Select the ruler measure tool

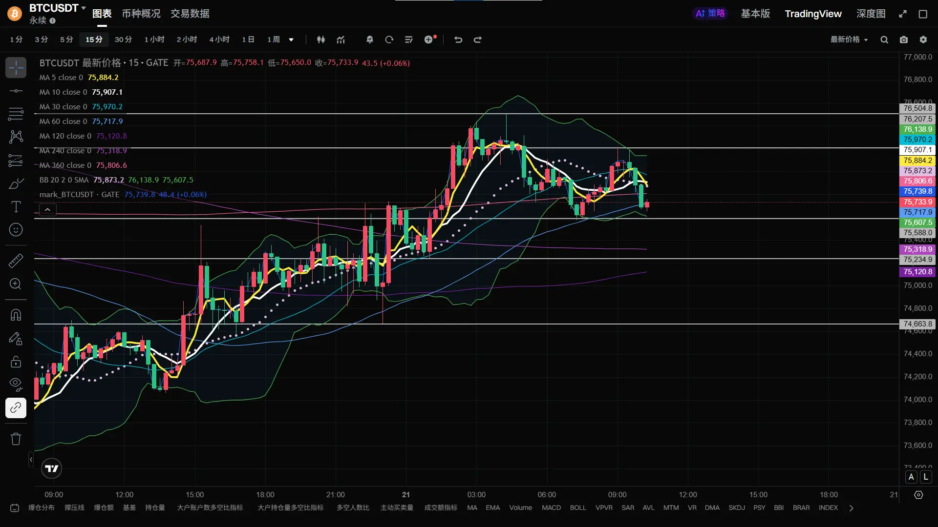click(x=16, y=261)
